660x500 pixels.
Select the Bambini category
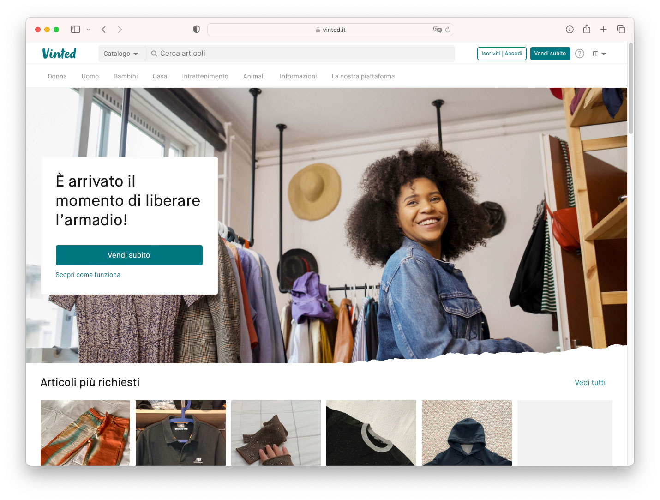[x=126, y=76]
